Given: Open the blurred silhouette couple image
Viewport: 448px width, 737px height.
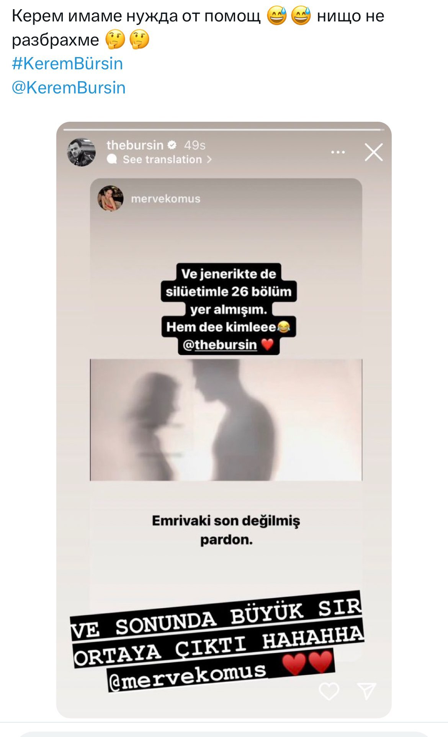Looking at the screenshot, I should pos(226,420).
